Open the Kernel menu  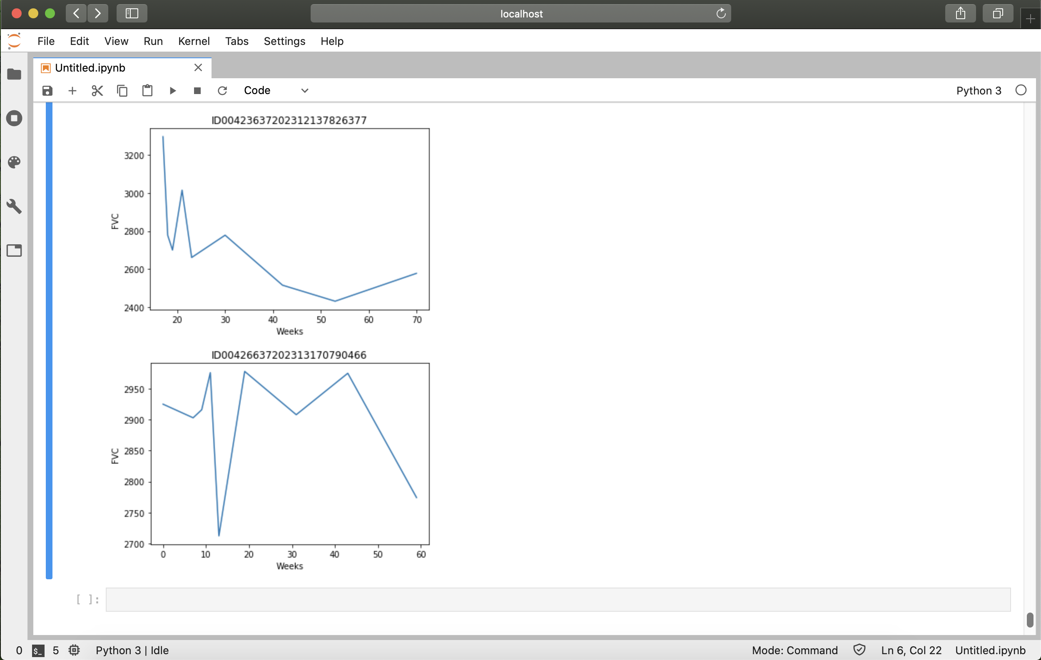pyautogui.click(x=194, y=41)
